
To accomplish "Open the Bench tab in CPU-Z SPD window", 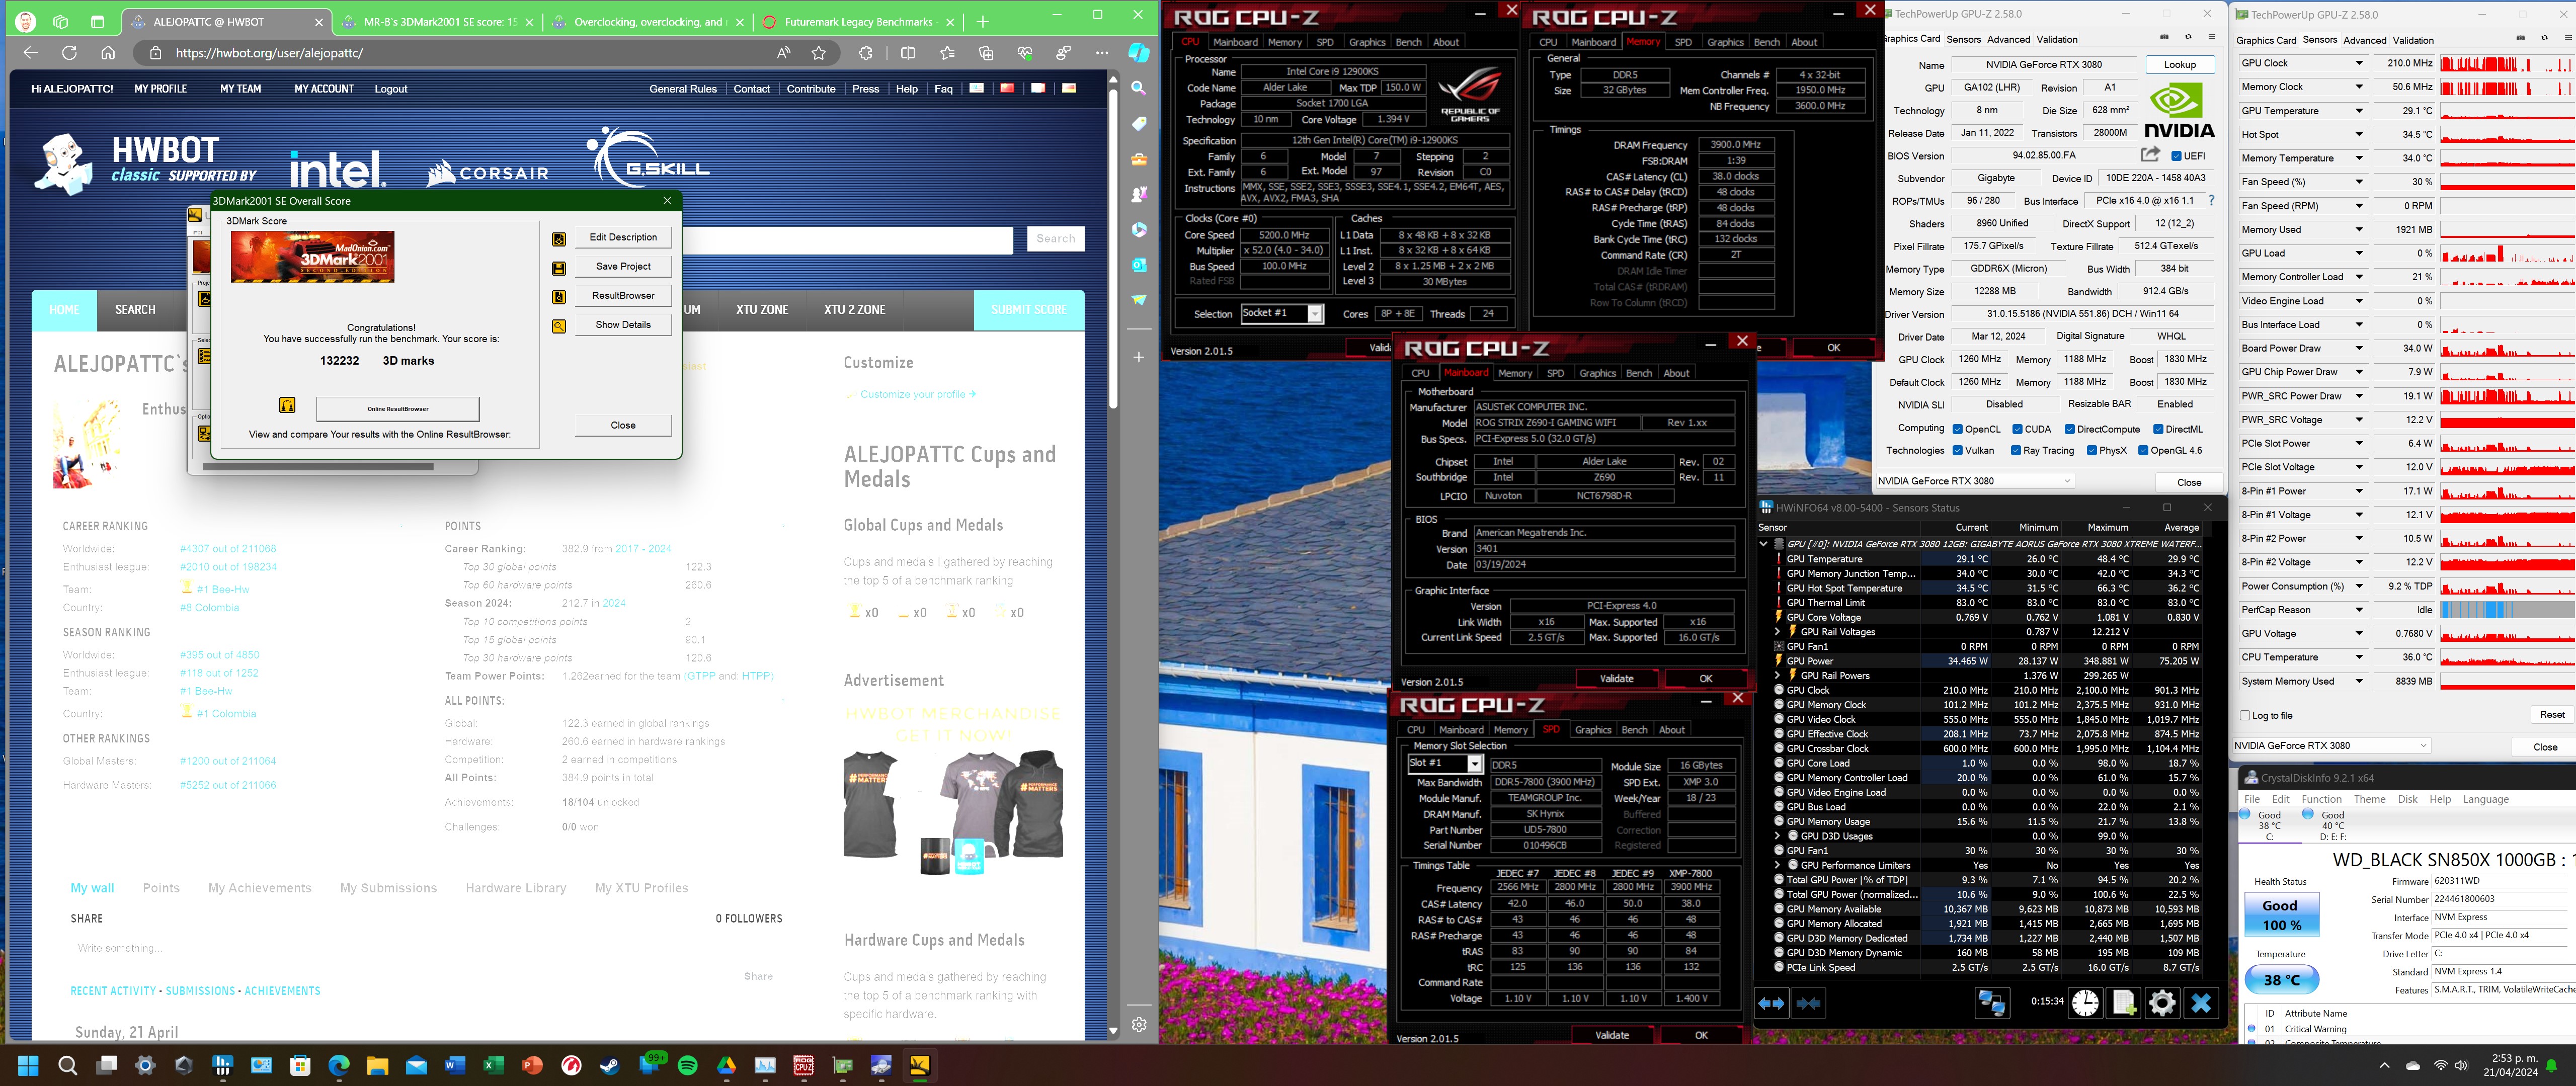I will (1634, 730).
